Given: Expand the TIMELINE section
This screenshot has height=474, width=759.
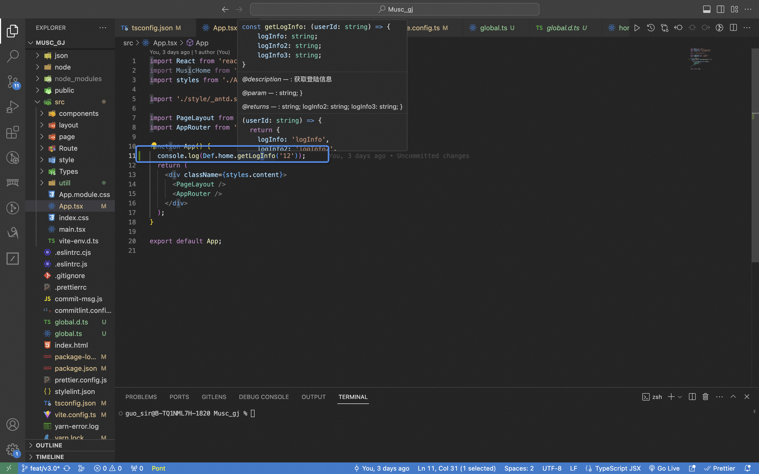Looking at the screenshot, I should 70,457.
